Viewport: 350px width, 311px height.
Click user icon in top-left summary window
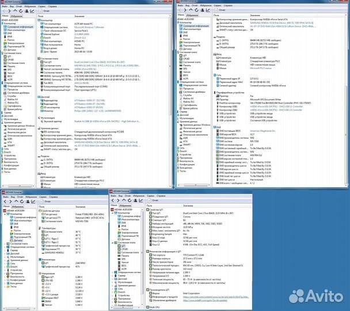pos(26,11)
